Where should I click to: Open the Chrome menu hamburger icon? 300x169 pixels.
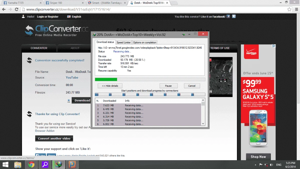tap(296, 9)
